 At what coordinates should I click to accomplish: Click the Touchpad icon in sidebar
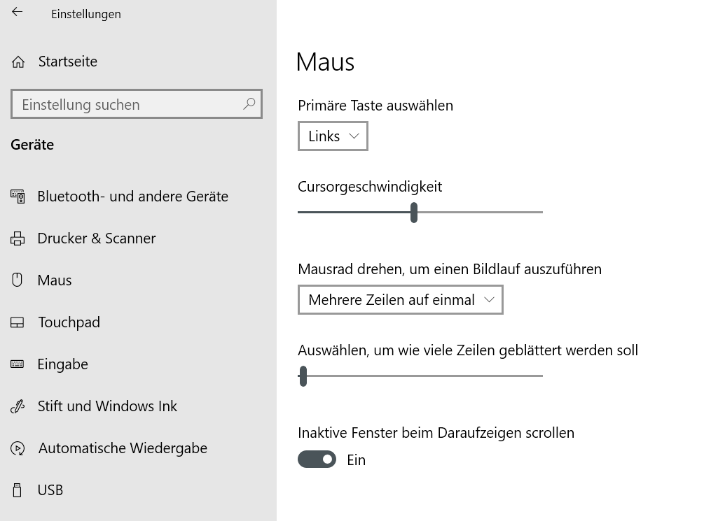[x=18, y=322]
